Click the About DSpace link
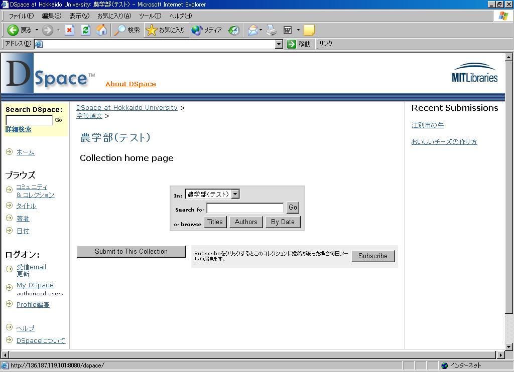 [x=131, y=84]
